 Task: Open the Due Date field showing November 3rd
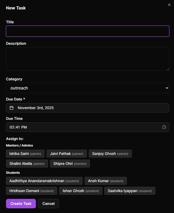[88, 108]
